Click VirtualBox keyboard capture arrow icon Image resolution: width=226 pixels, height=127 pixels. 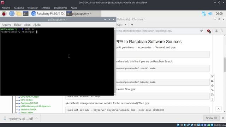(212, 125)
